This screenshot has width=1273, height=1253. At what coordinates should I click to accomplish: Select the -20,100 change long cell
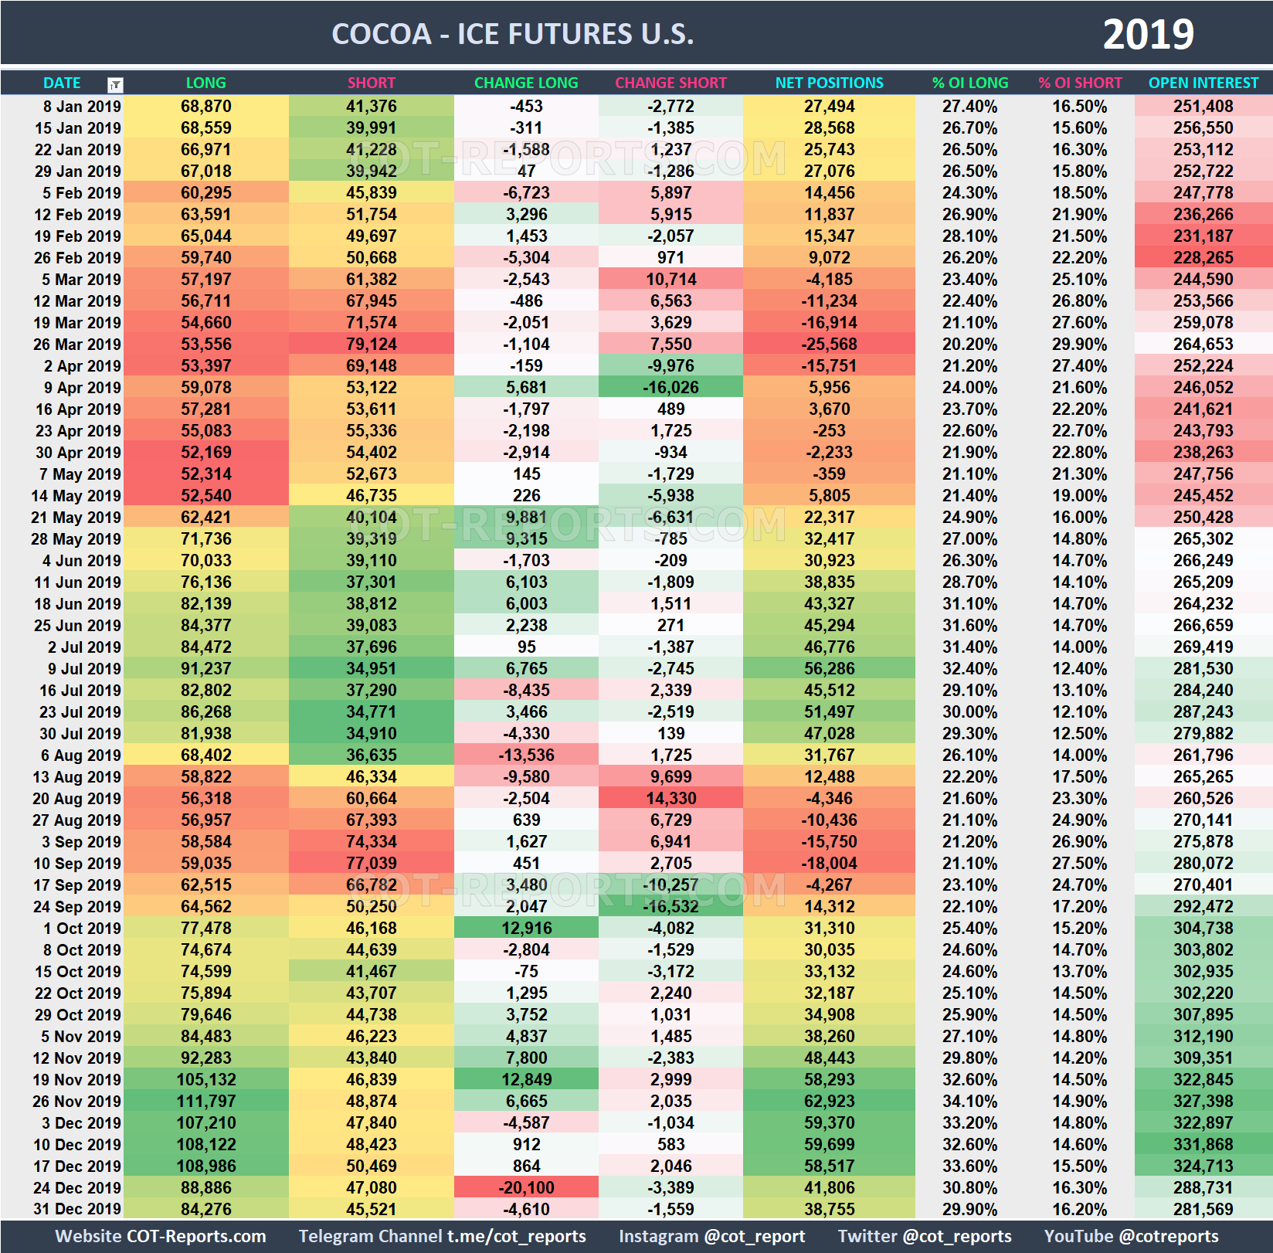pos(526,1187)
